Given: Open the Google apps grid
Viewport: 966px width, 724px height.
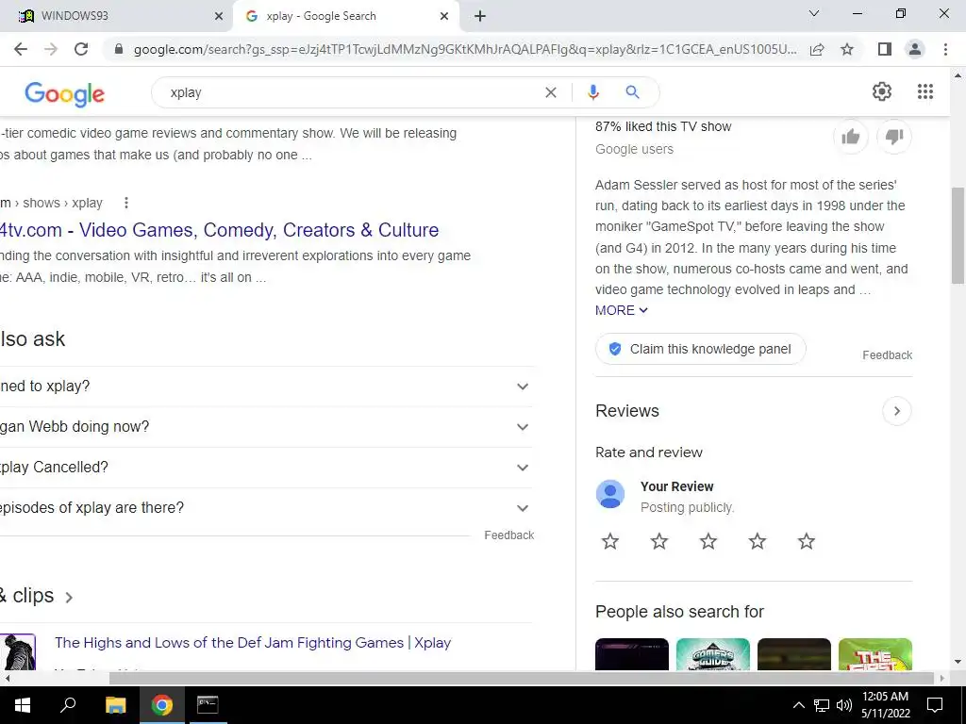Looking at the screenshot, I should coord(924,91).
